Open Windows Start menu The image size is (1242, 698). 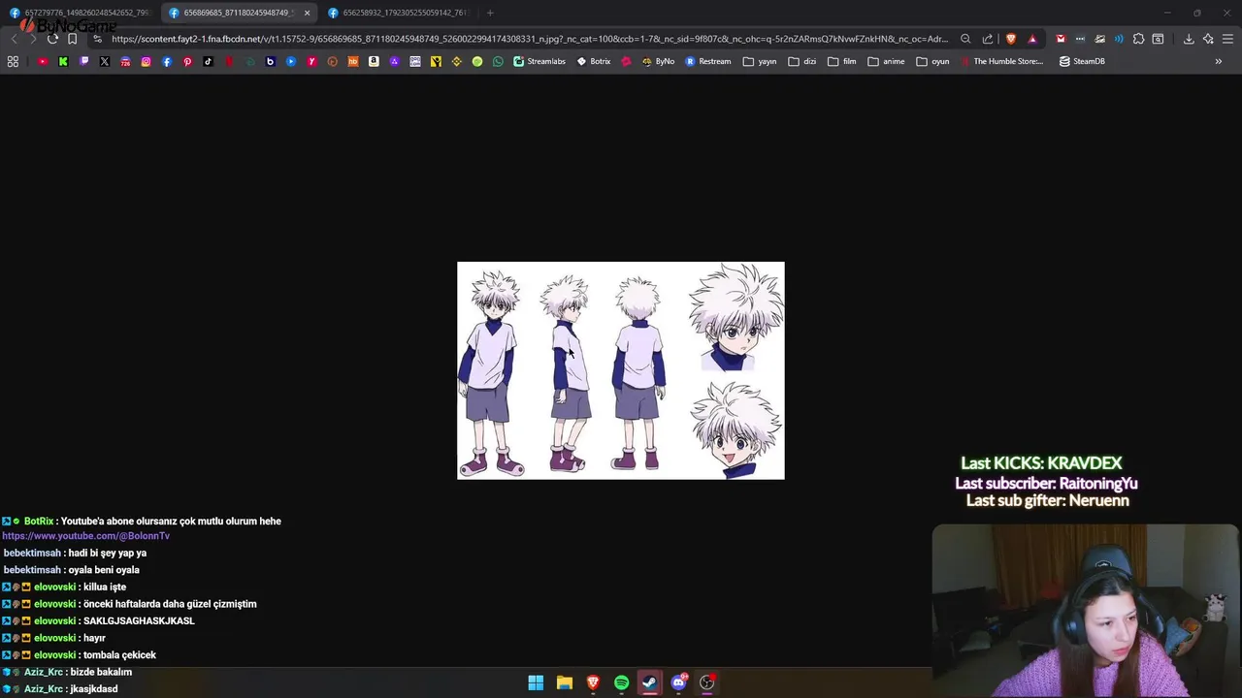pos(536,682)
